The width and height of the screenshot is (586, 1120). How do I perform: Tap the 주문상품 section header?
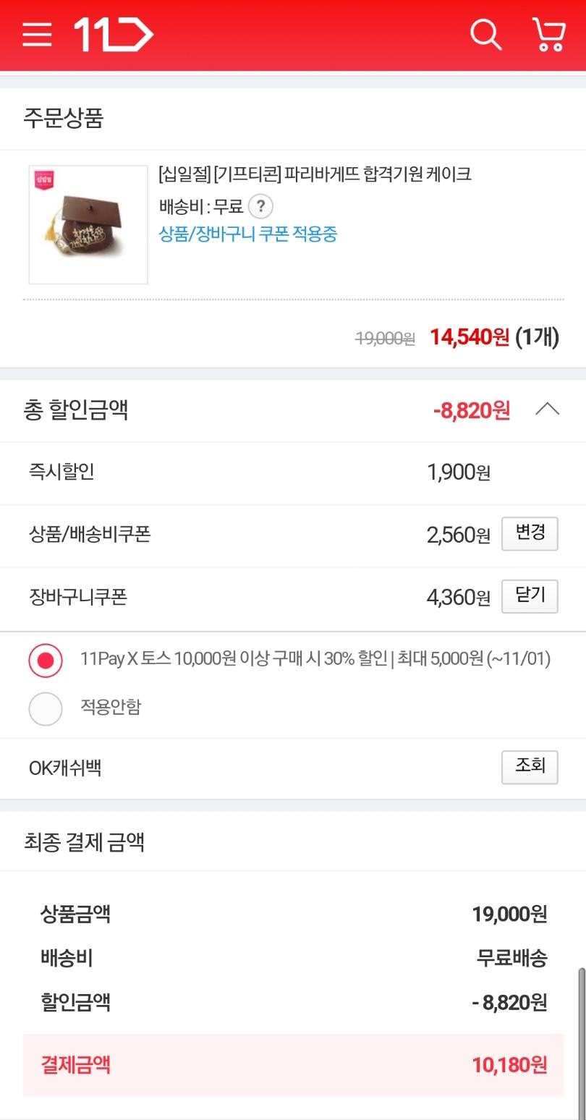[x=64, y=118]
